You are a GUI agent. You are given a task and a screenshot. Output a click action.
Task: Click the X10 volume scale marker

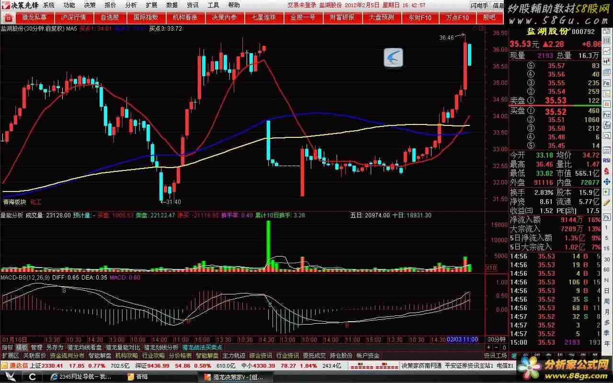[491, 268]
